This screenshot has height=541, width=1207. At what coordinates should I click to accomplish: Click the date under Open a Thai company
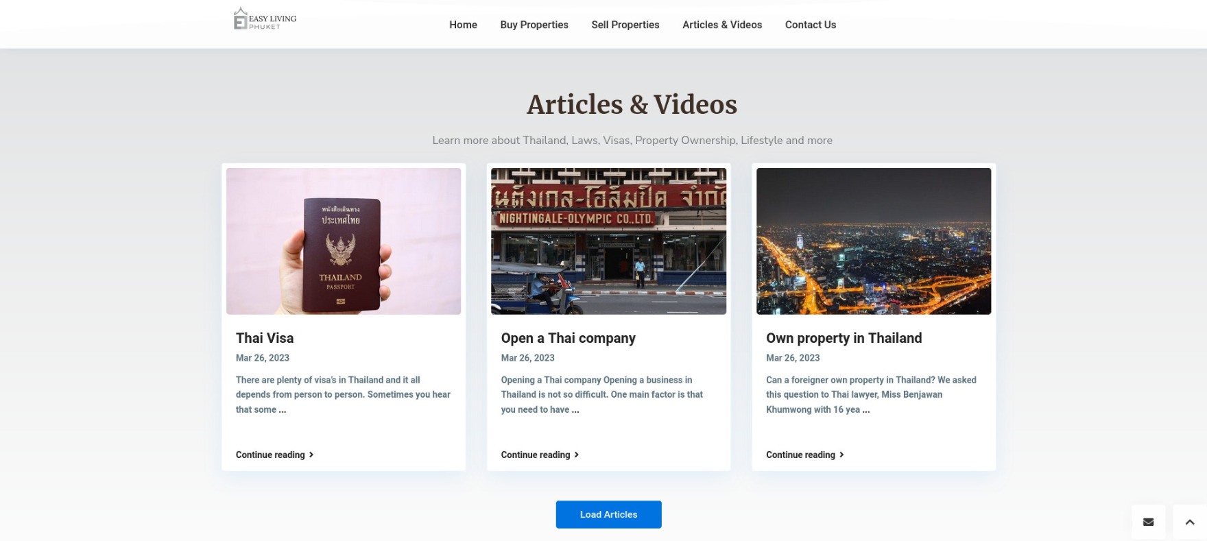pos(527,358)
